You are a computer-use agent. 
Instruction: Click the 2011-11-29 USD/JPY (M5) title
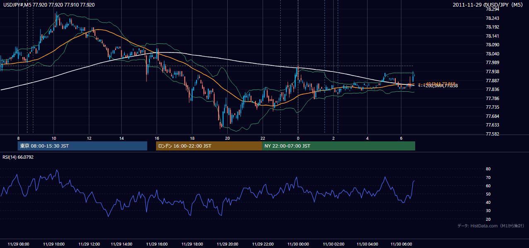point(488,5)
